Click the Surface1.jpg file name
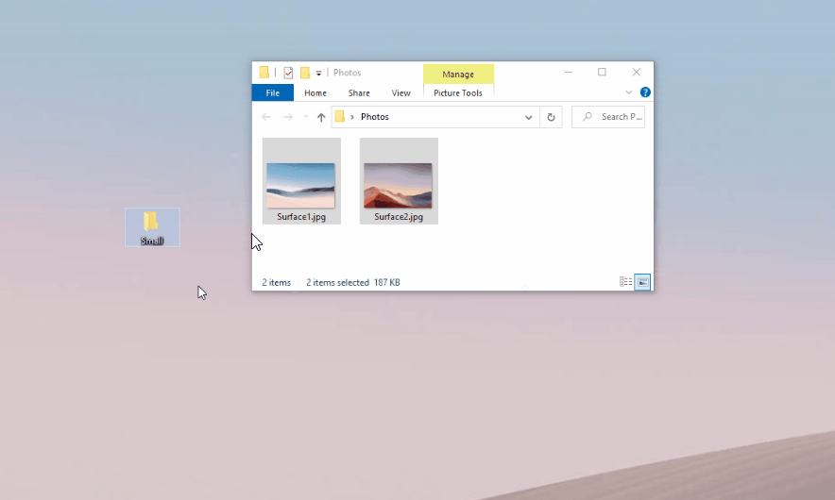The width and height of the screenshot is (835, 500). [301, 217]
